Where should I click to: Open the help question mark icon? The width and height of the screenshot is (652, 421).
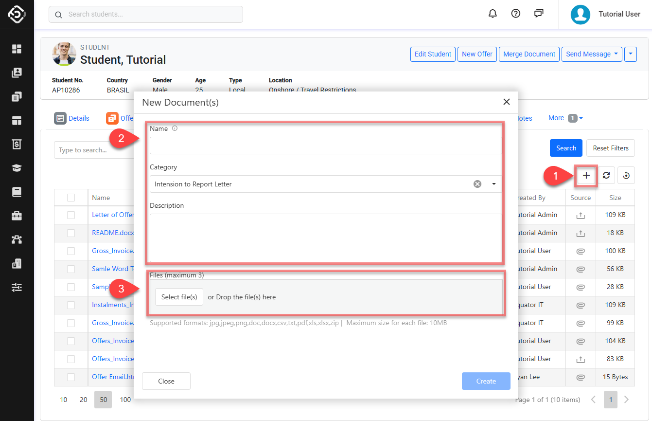(516, 14)
